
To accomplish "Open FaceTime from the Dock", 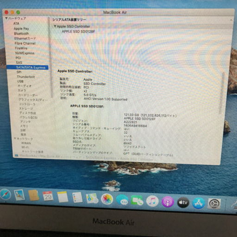I will click(x=137, y=200).
